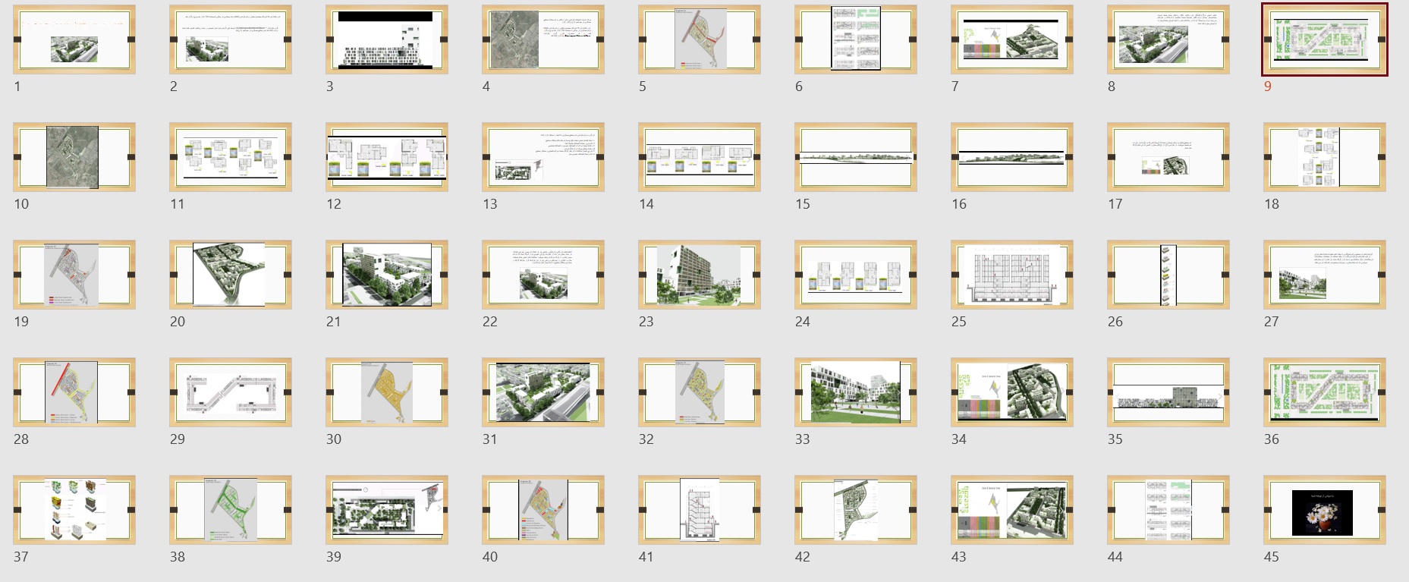Choose slide 18 thumbnail
The image size is (1409, 582).
[1325, 157]
